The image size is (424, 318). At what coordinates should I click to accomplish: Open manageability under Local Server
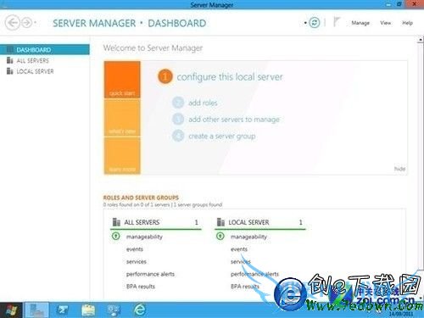pyautogui.click(x=248, y=237)
